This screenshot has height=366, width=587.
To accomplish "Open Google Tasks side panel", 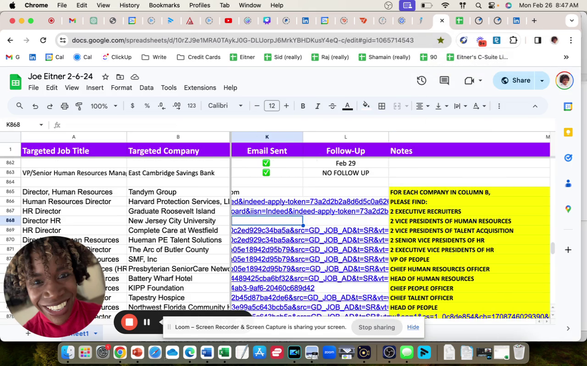I will point(568,158).
